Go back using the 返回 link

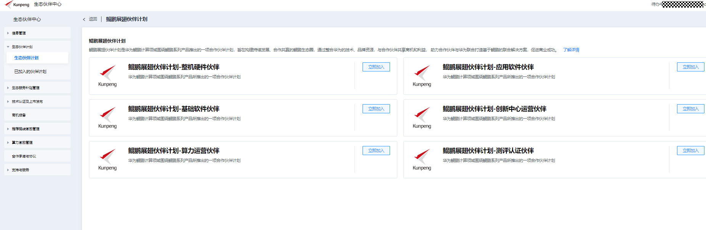(90, 19)
